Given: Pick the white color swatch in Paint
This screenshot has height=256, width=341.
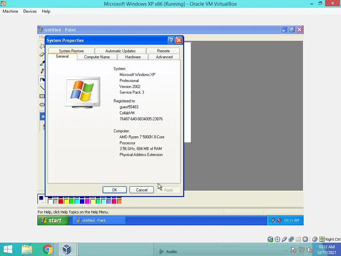Looking at the screenshot, I should point(50,202).
